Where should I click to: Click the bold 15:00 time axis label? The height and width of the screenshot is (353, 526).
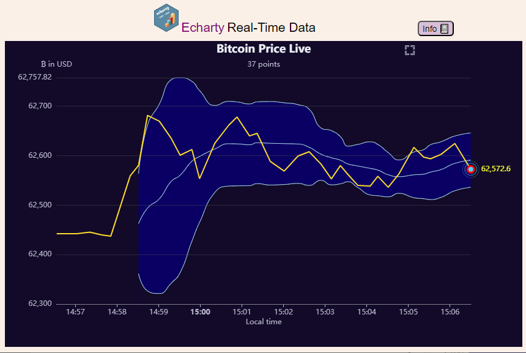(200, 312)
